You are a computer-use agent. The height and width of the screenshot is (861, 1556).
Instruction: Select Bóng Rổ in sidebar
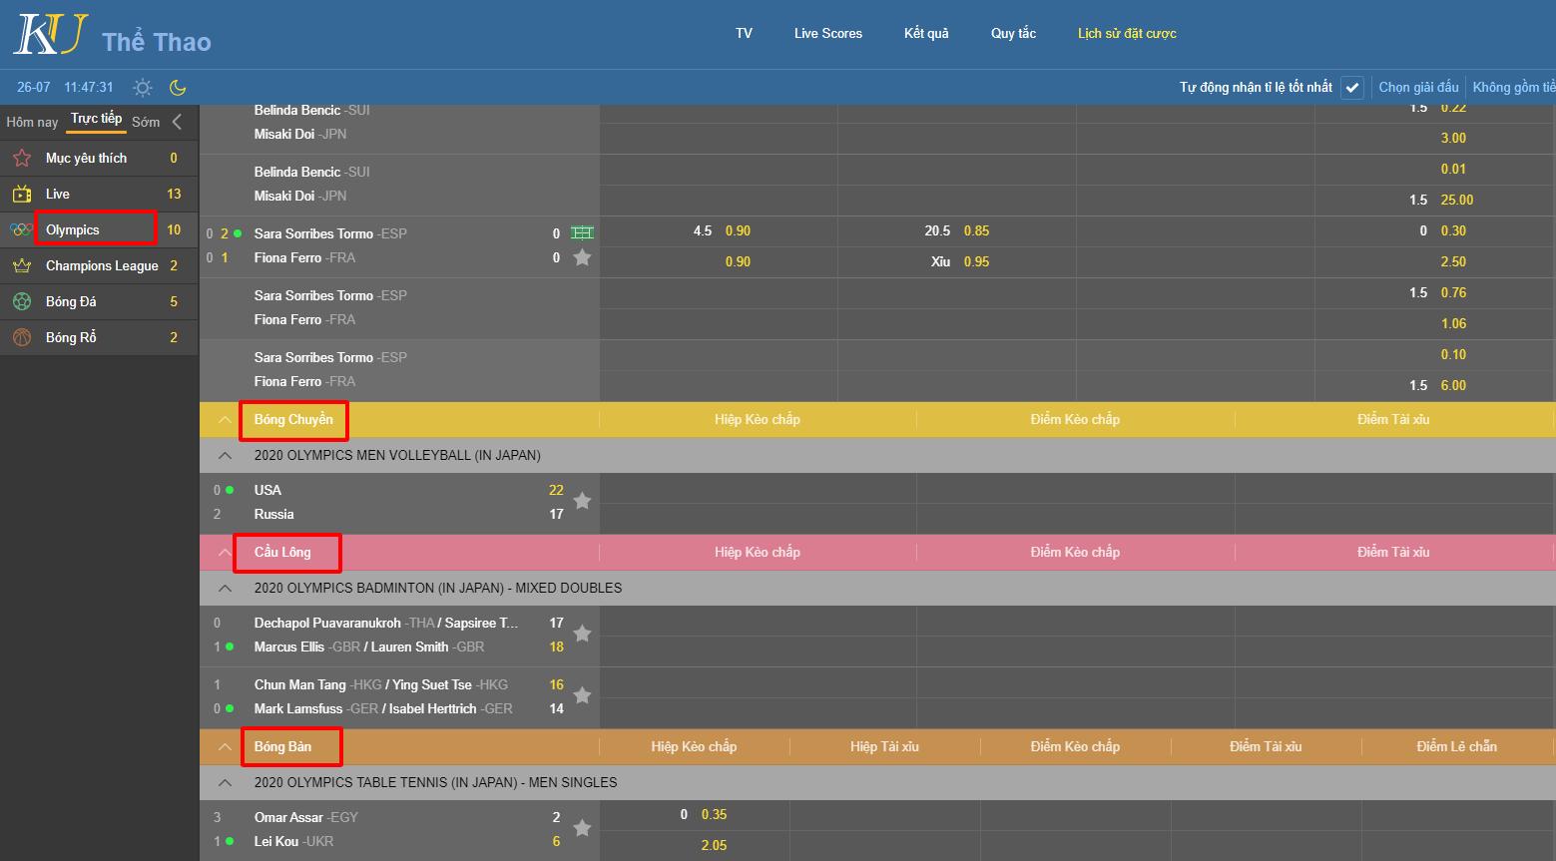click(99, 337)
